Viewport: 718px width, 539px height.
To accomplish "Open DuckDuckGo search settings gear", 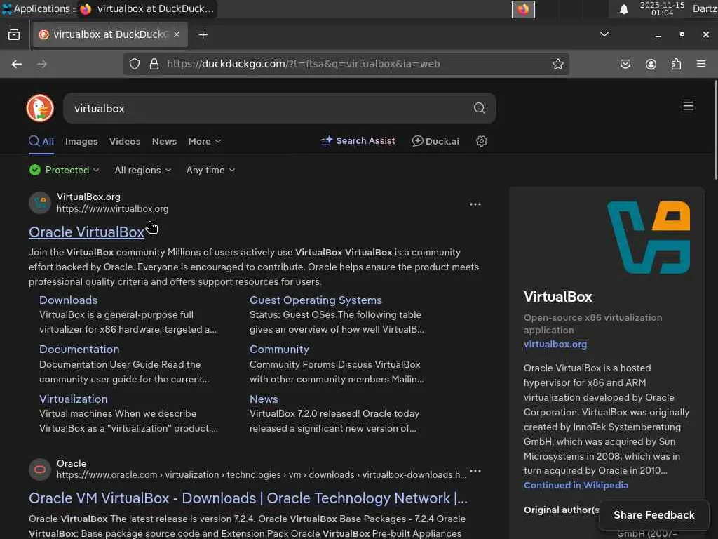I will [481, 141].
